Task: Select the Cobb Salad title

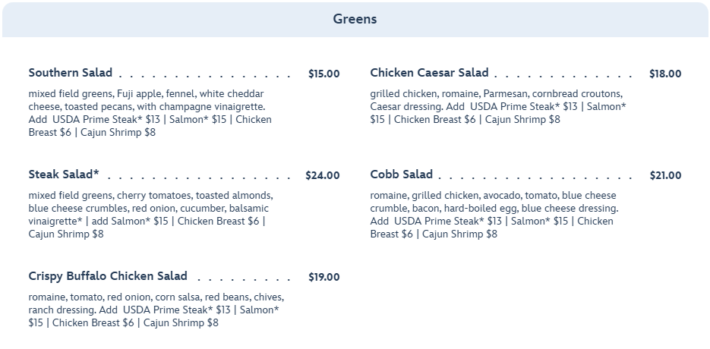Action: [x=401, y=174]
